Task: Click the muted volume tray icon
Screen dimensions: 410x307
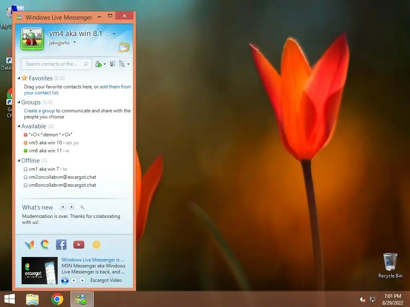Action: click(362, 299)
